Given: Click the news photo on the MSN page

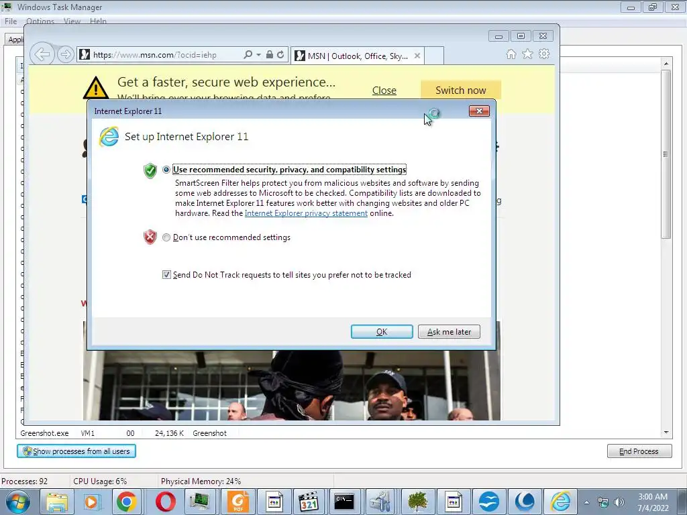Looking at the screenshot, I should [x=291, y=386].
